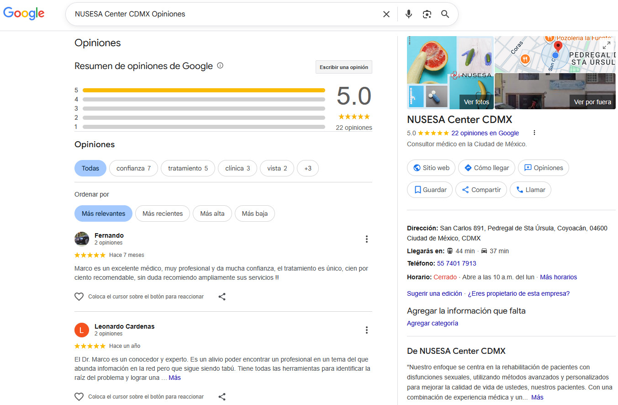Share Leonardo Cardenas's review

pyautogui.click(x=222, y=397)
